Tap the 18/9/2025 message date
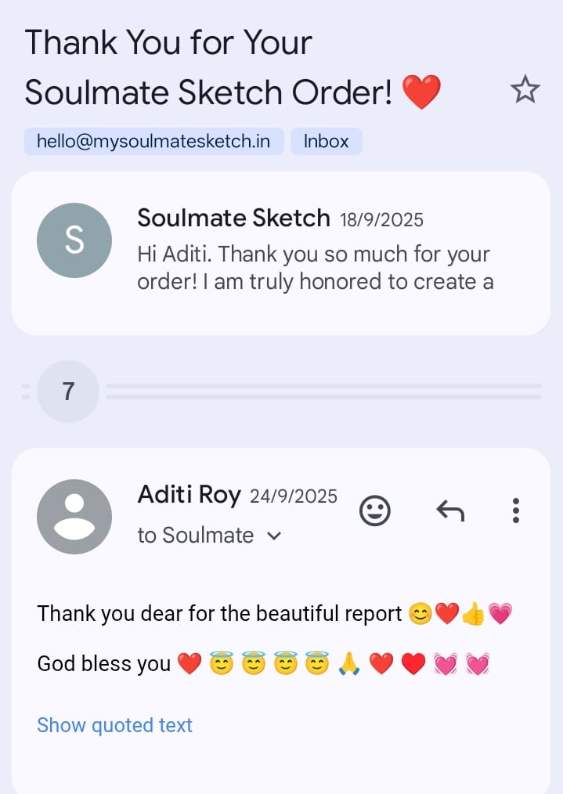The image size is (563, 794). tap(381, 219)
